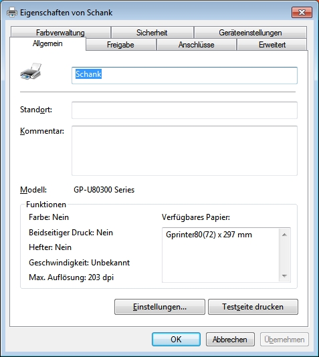This screenshot has width=319, height=357.
Task: Select Gprinter80(72) x 297 mm paper entry
Action: (x=209, y=235)
